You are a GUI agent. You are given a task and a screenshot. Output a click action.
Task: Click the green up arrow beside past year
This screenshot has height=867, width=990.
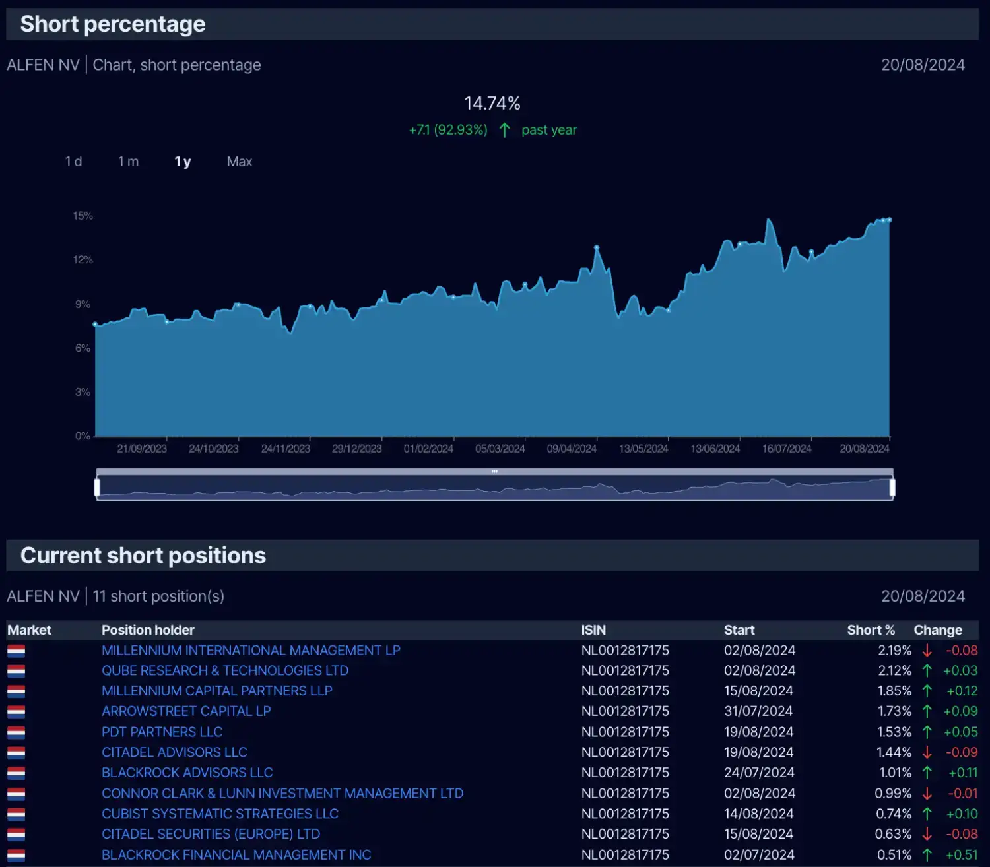point(505,130)
